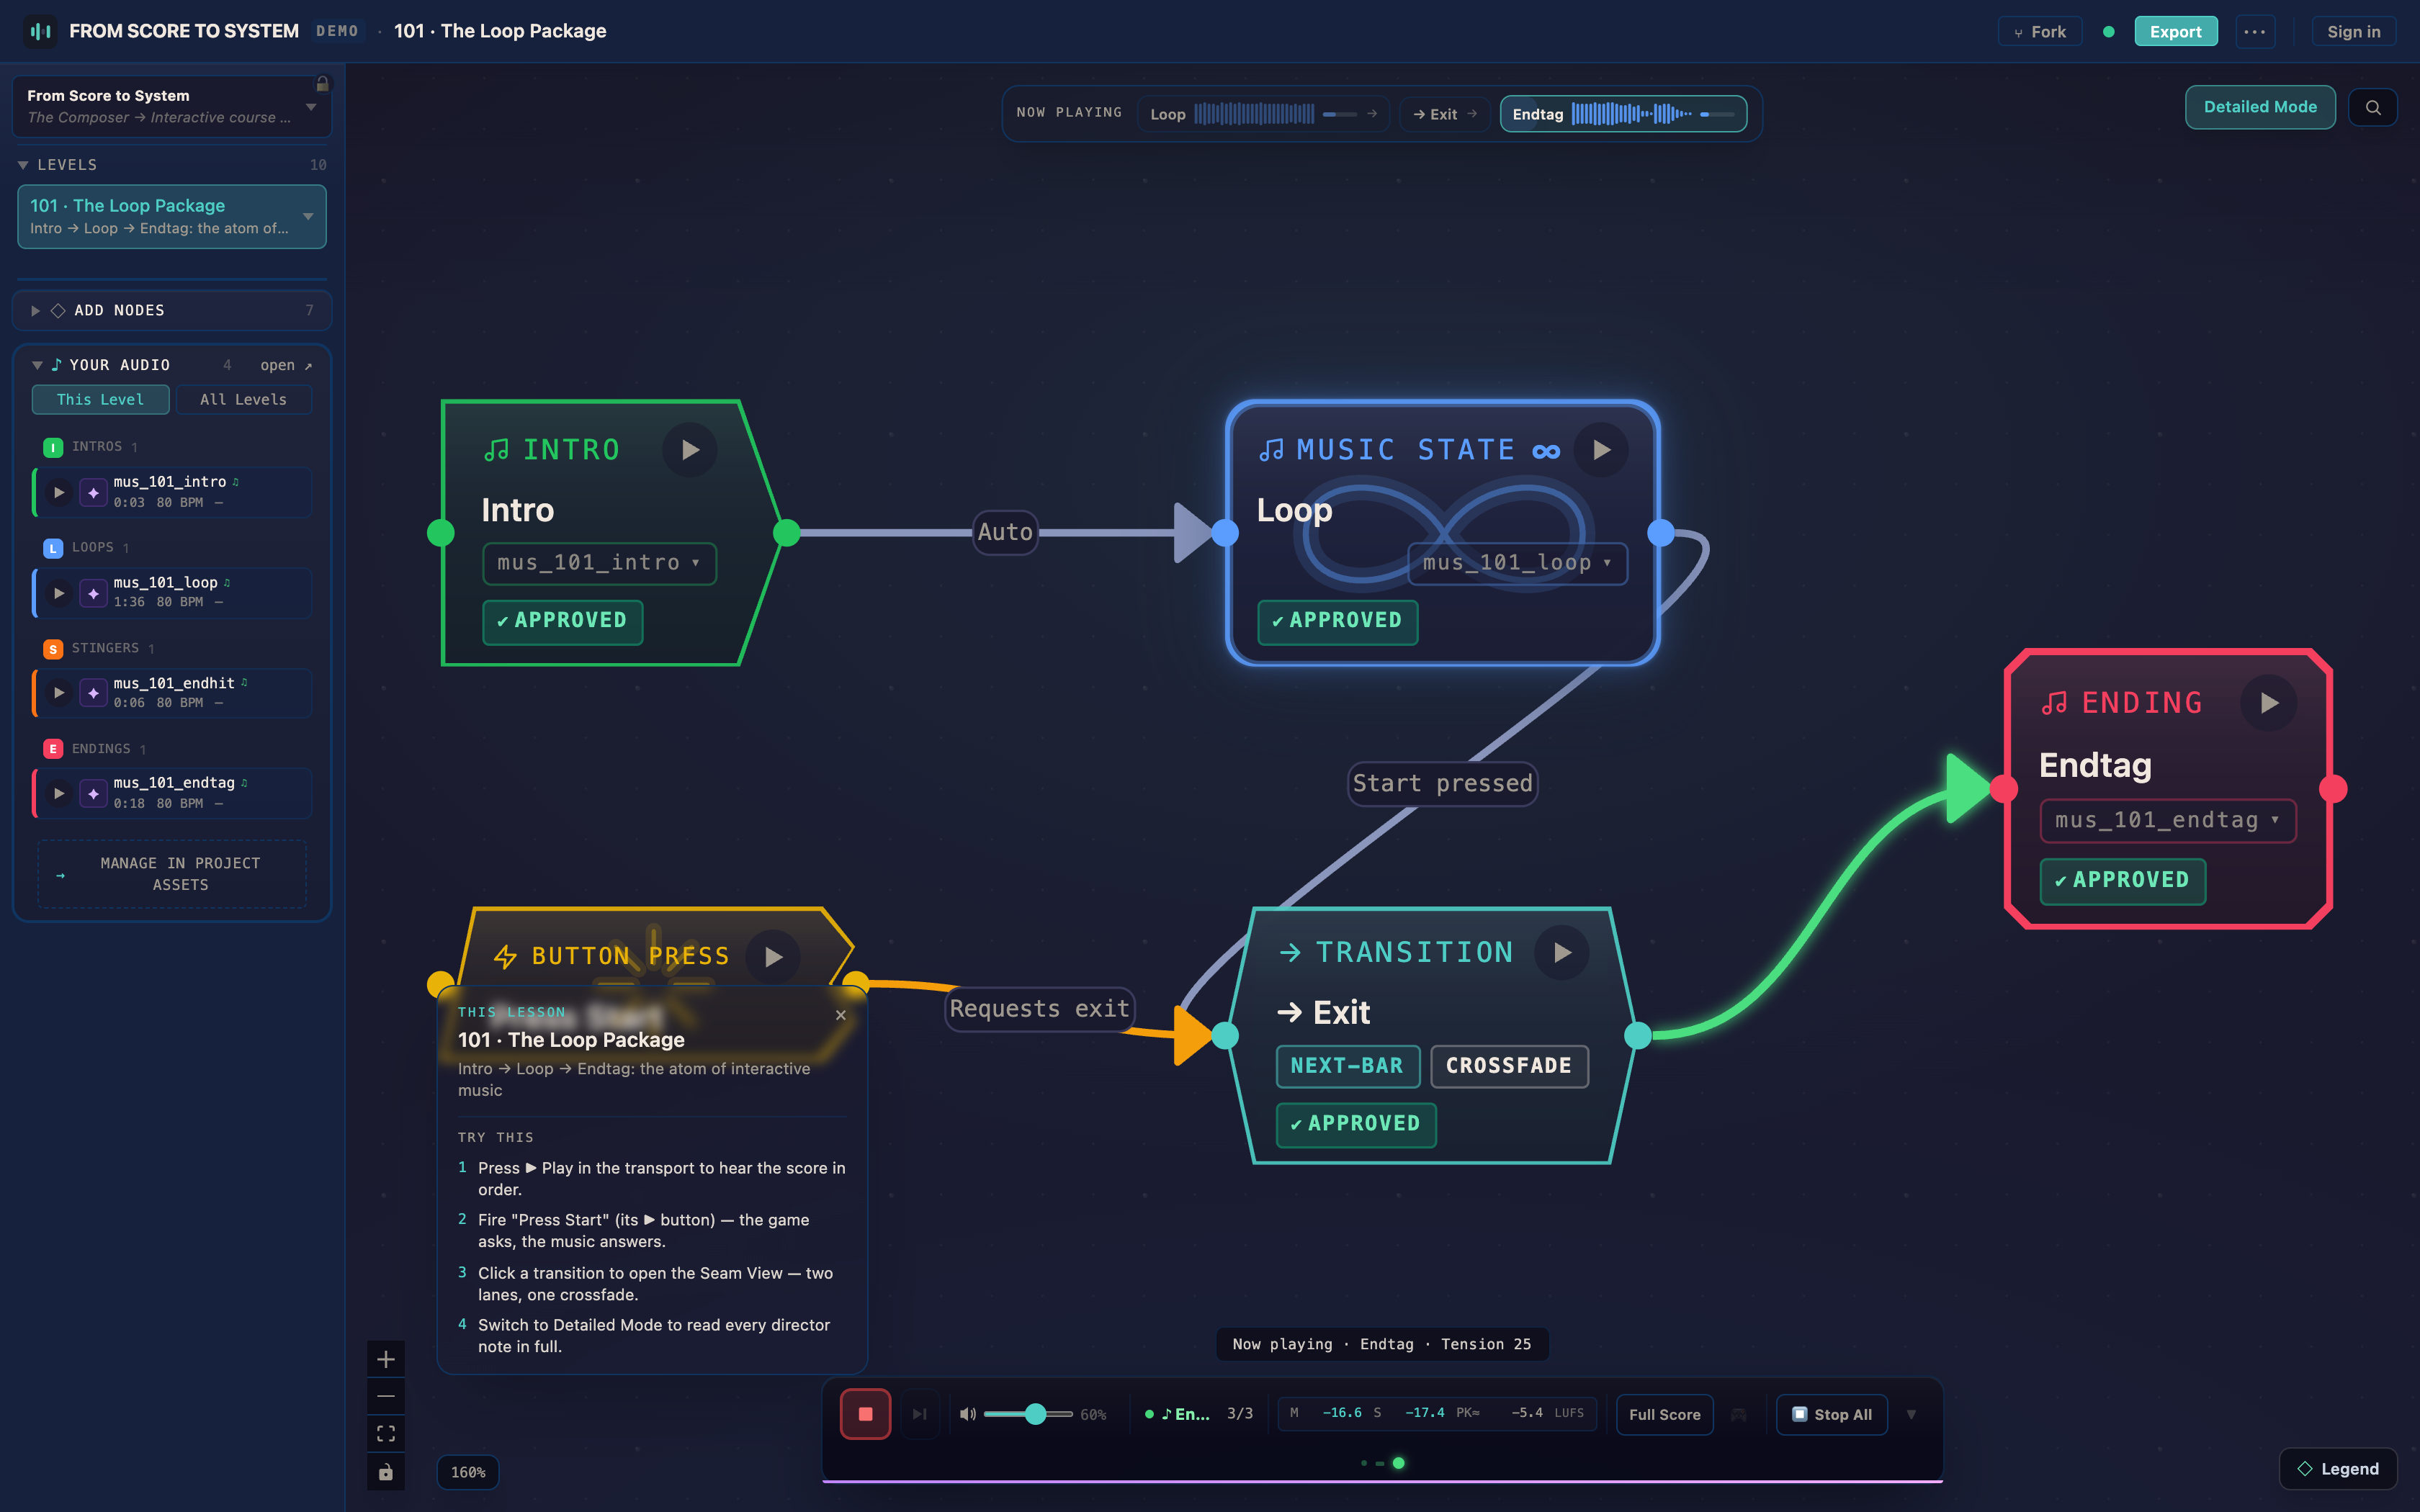Screen dimensions: 2420x1512
Task: Click the sparkle icon for mus_101_endtag
Action: [x=93, y=793]
